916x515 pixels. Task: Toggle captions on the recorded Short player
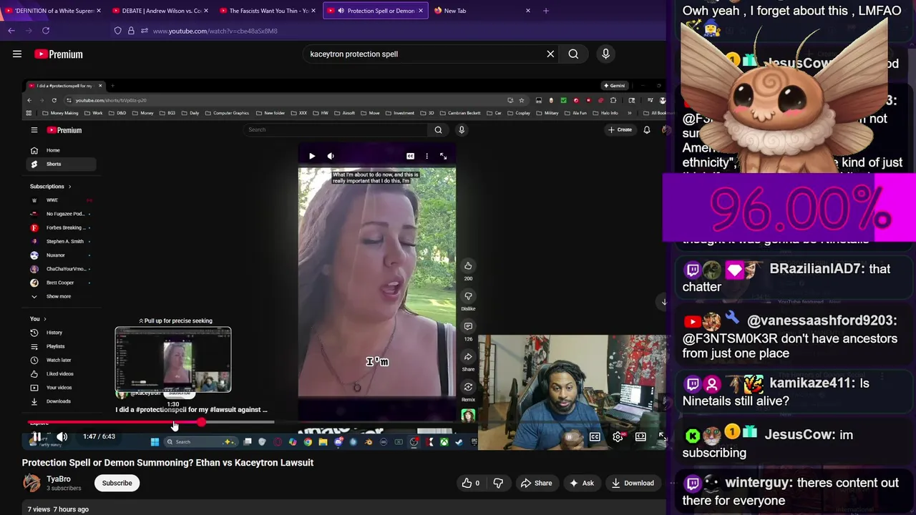[410, 156]
